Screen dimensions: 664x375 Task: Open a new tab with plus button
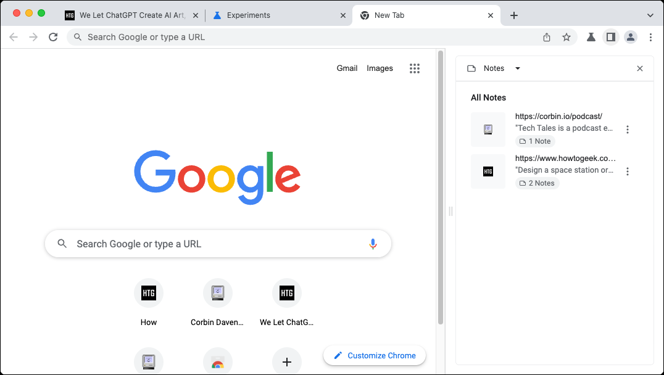point(514,15)
